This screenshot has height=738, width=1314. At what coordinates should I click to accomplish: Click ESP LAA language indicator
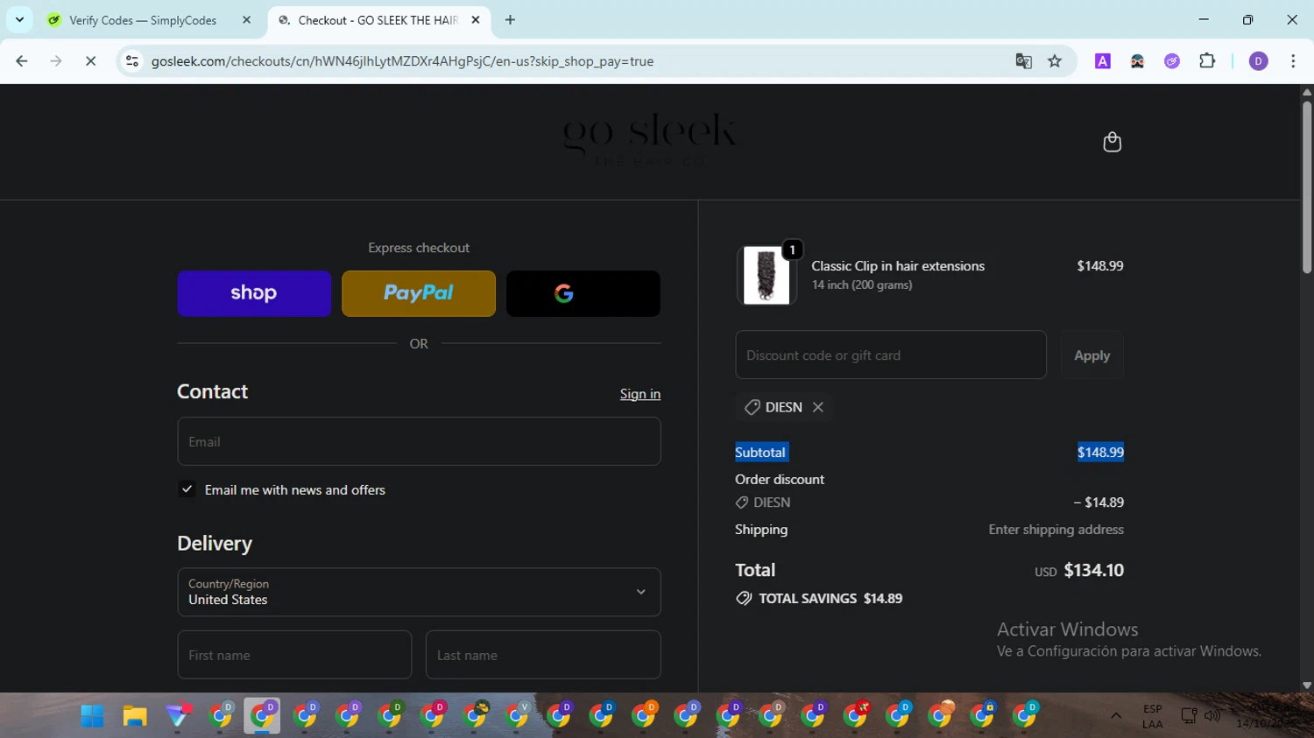[x=1153, y=716]
